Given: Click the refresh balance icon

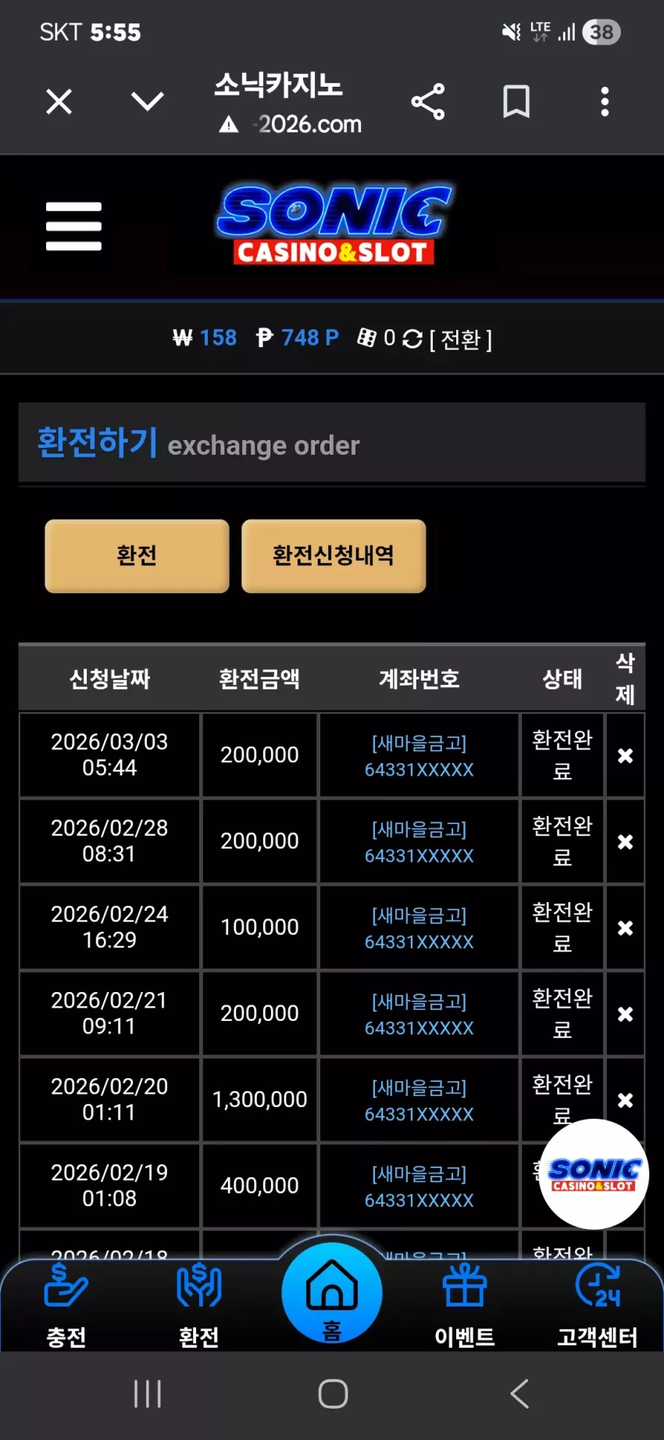Looking at the screenshot, I should 412,339.
